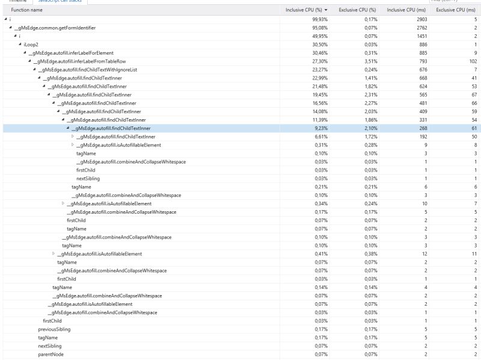This screenshot has width=481, height=360.
Task: Select the previousSibling row
Action: [x=240, y=329]
